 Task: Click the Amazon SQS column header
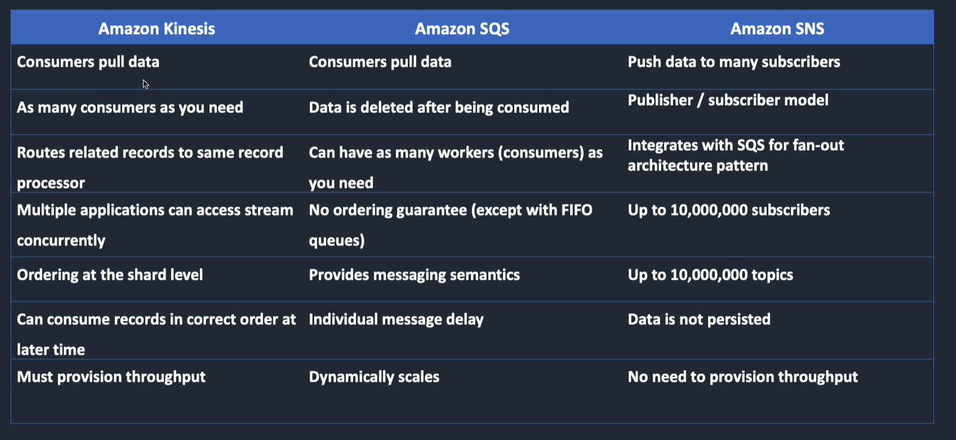click(x=462, y=28)
